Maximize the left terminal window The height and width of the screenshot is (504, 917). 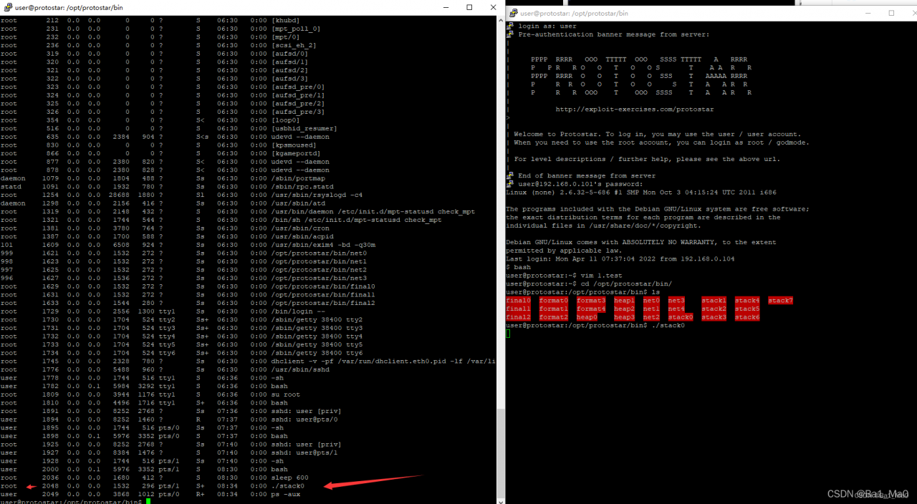(469, 7)
